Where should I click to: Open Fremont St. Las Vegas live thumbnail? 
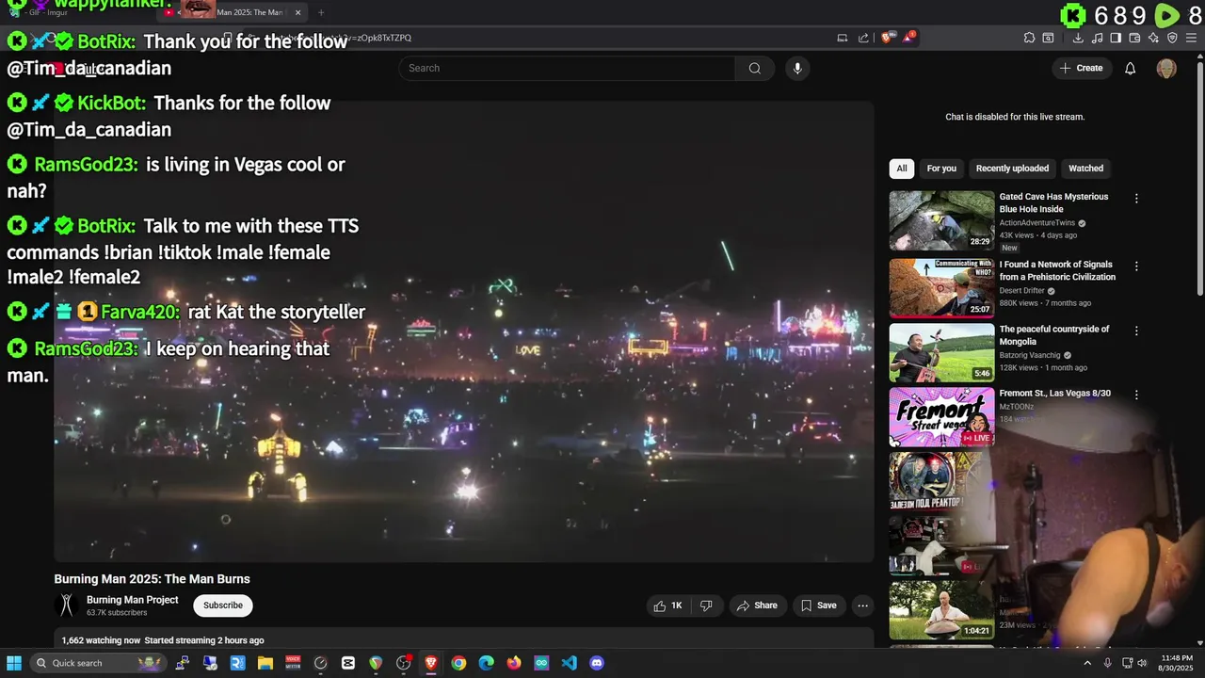(941, 416)
